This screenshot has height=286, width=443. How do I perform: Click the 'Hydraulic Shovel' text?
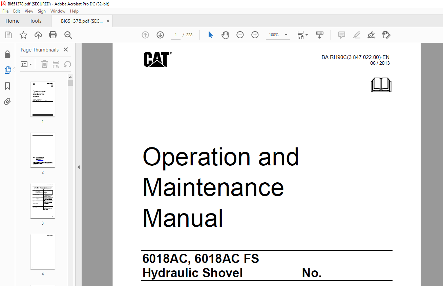pyautogui.click(x=193, y=273)
